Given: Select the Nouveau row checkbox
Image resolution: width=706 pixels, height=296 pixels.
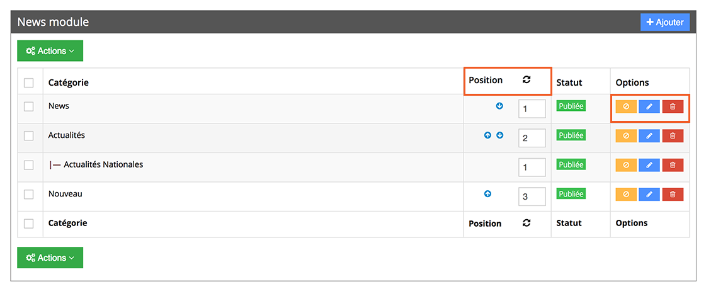Looking at the screenshot, I should coord(29,195).
